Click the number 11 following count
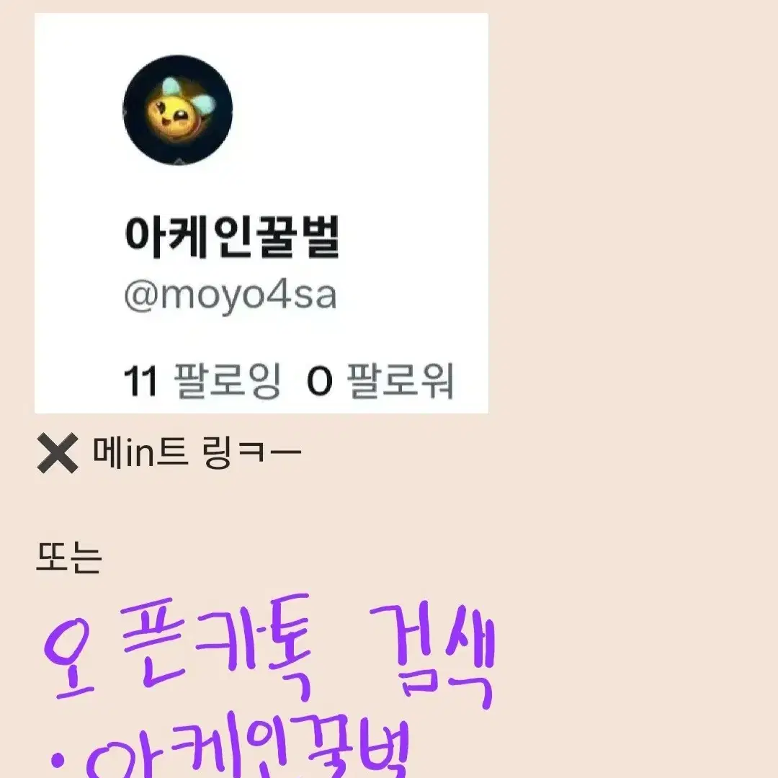Image resolution: width=778 pixels, height=778 pixels. [140, 381]
